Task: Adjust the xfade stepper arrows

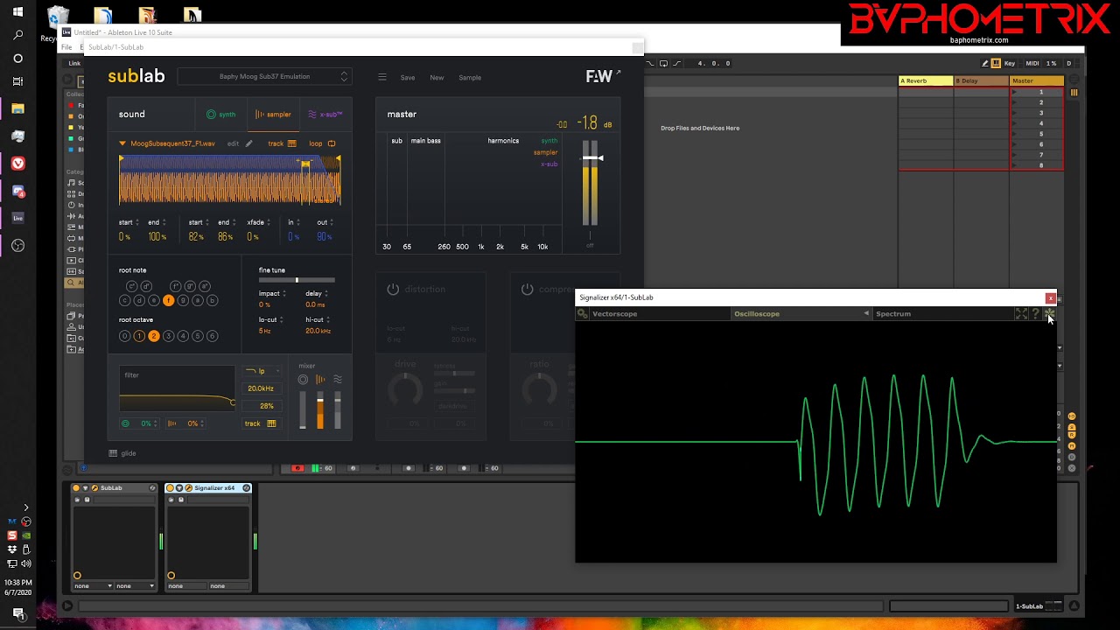Action: click(269, 222)
